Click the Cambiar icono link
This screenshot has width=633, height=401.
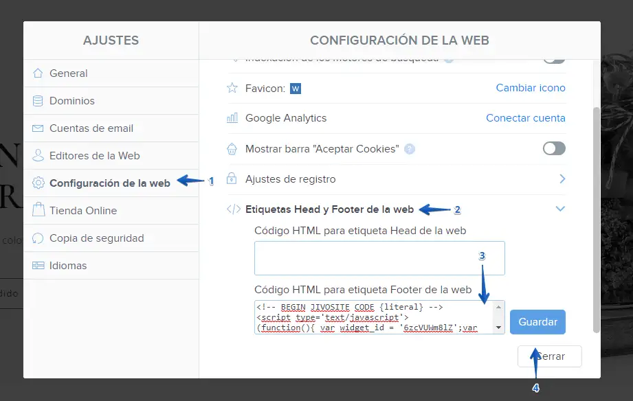[x=531, y=88]
